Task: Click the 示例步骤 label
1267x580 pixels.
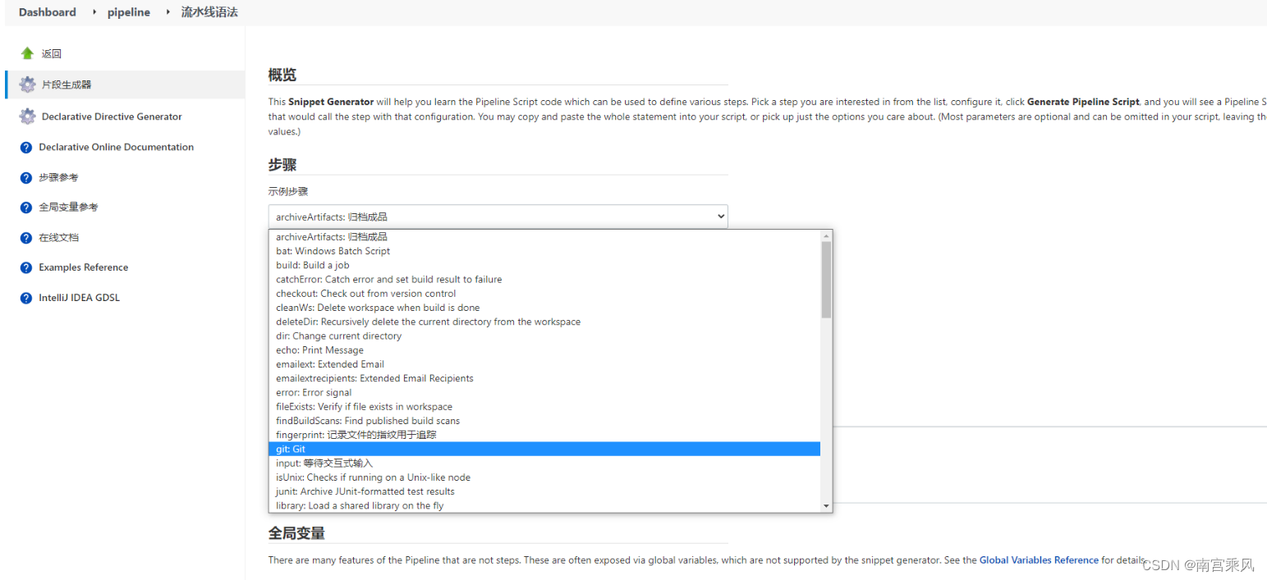Action: [x=288, y=191]
